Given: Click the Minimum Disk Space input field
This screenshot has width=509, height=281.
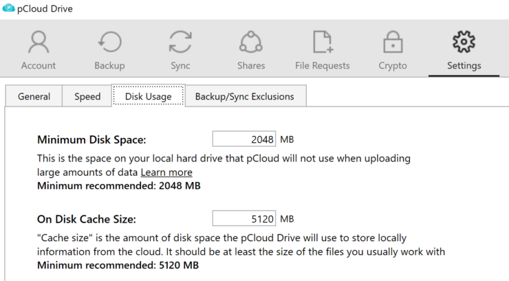Looking at the screenshot, I should pos(244,139).
